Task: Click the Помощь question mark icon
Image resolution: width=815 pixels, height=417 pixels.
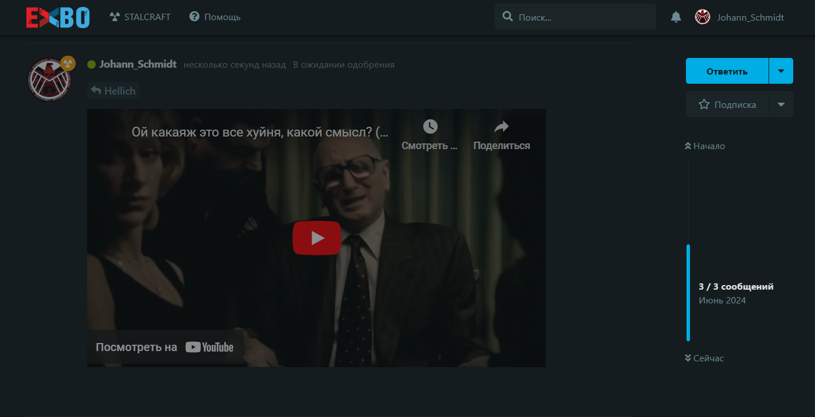Action: [194, 17]
